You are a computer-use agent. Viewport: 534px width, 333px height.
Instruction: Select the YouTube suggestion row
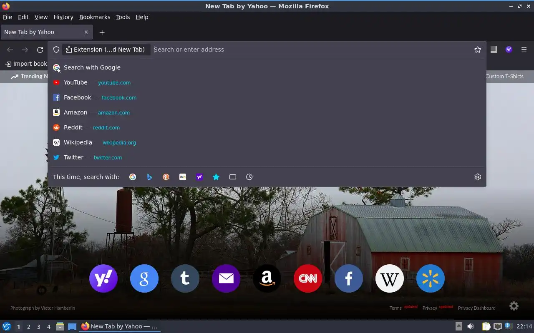(267, 82)
